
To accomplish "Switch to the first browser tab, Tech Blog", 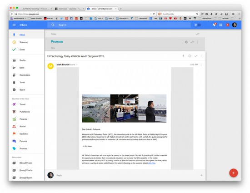I will [37, 9].
